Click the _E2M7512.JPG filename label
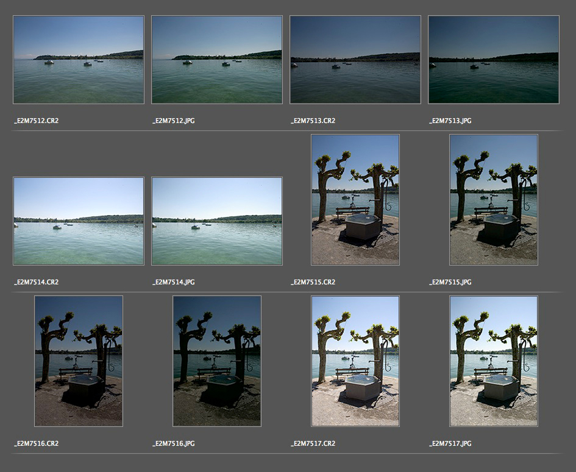This screenshot has width=576, height=472. coord(174,121)
